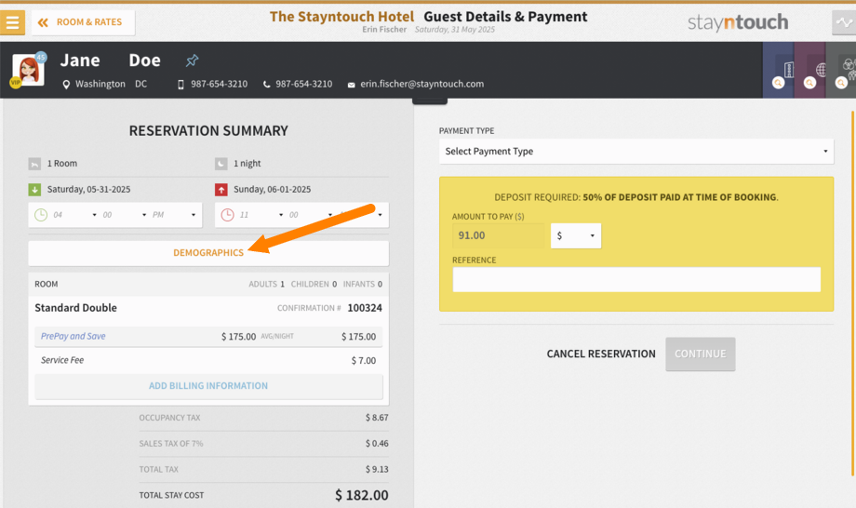Click Add Billing Information
Viewport: 856px width, 508px height.
point(208,386)
